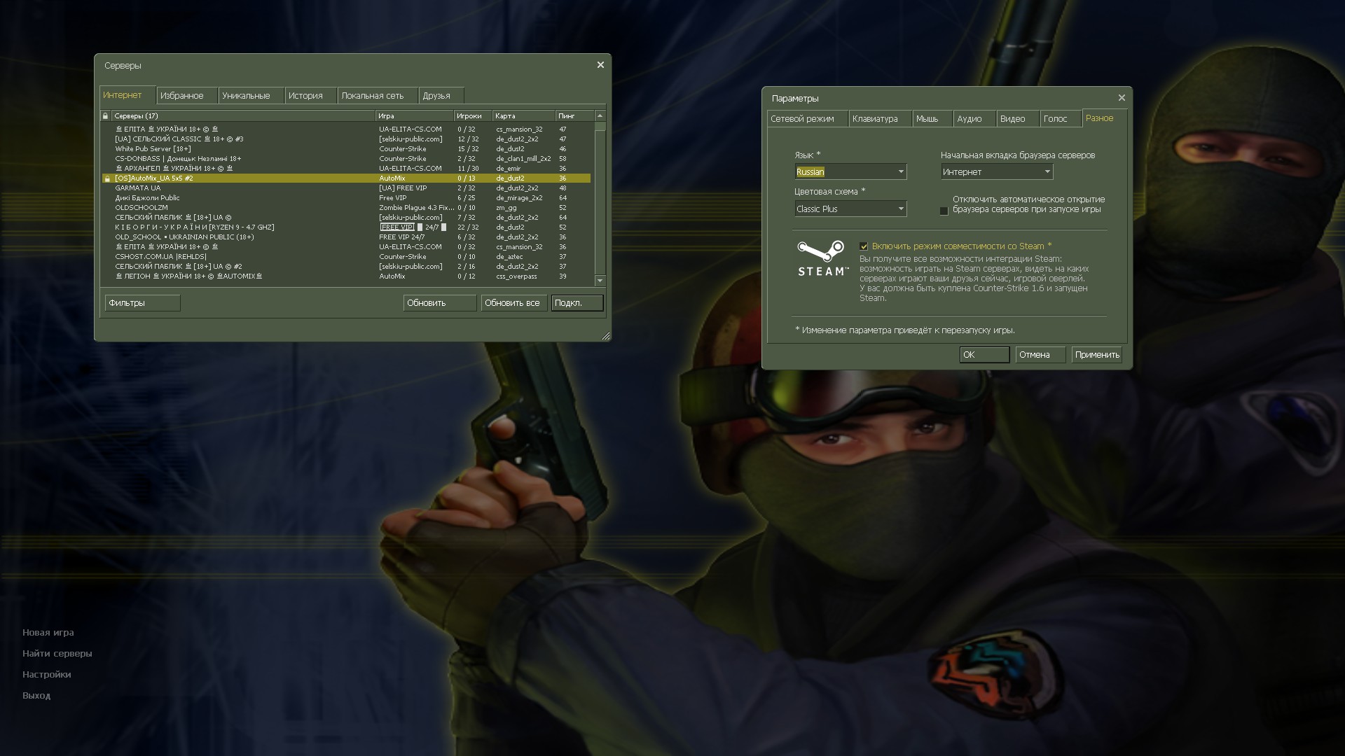This screenshot has width=1345, height=756.
Task: Close the Параметры window
Action: [1122, 98]
